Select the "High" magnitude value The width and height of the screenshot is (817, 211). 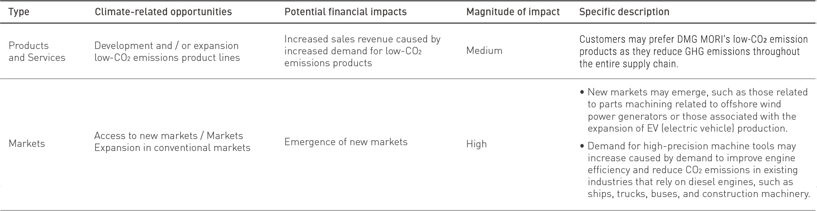tap(476, 144)
